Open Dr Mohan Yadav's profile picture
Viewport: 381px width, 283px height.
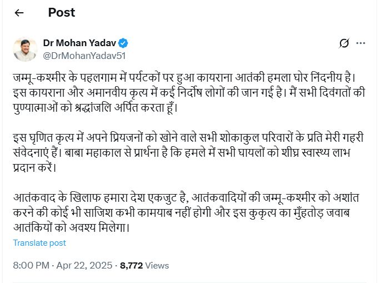click(24, 49)
